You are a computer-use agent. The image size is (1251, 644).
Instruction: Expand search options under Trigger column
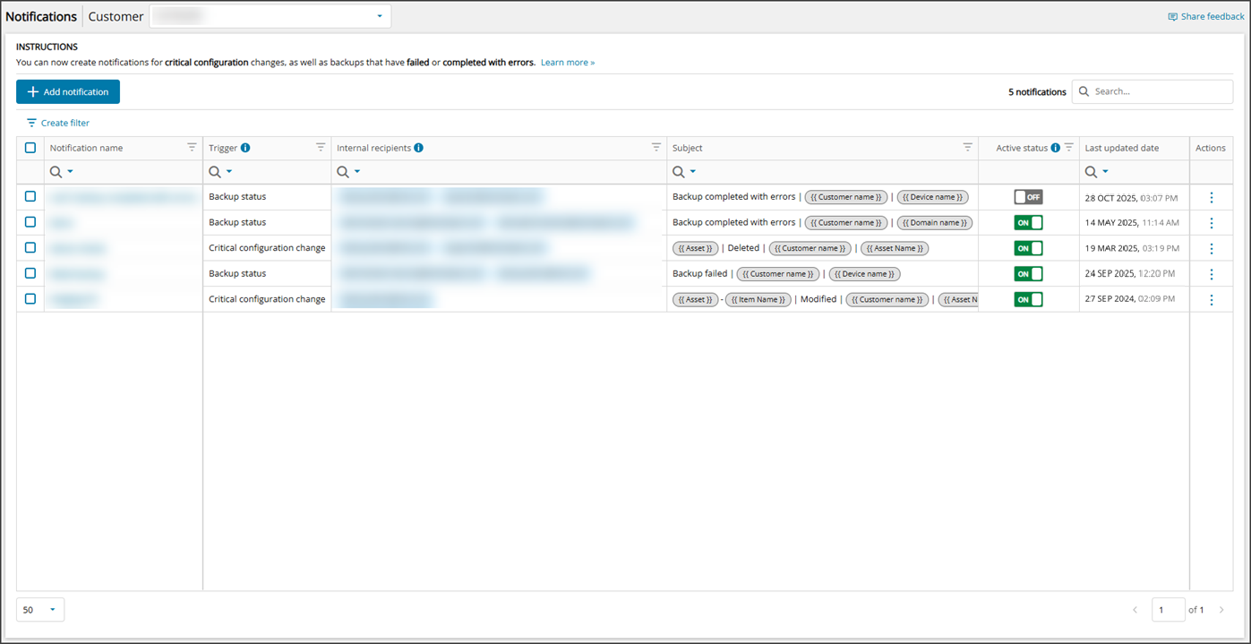(229, 172)
